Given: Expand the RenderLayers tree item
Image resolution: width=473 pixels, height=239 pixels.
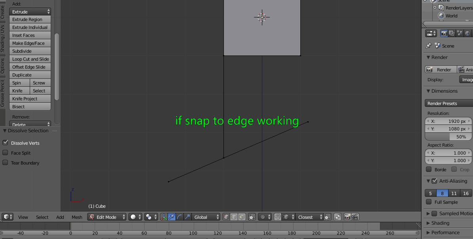Looking at the screenshot, I should coord(435,8).
